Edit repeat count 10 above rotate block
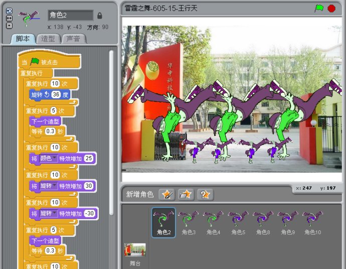The width and height of the screenshot is (346, 269). (55, 83)
